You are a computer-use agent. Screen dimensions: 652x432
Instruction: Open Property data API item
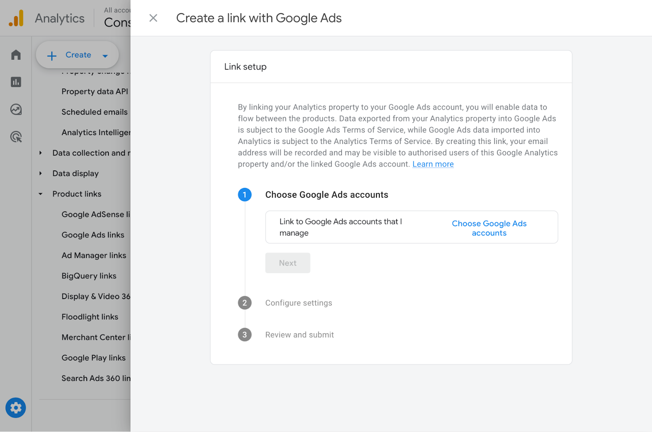coord(95,92)
